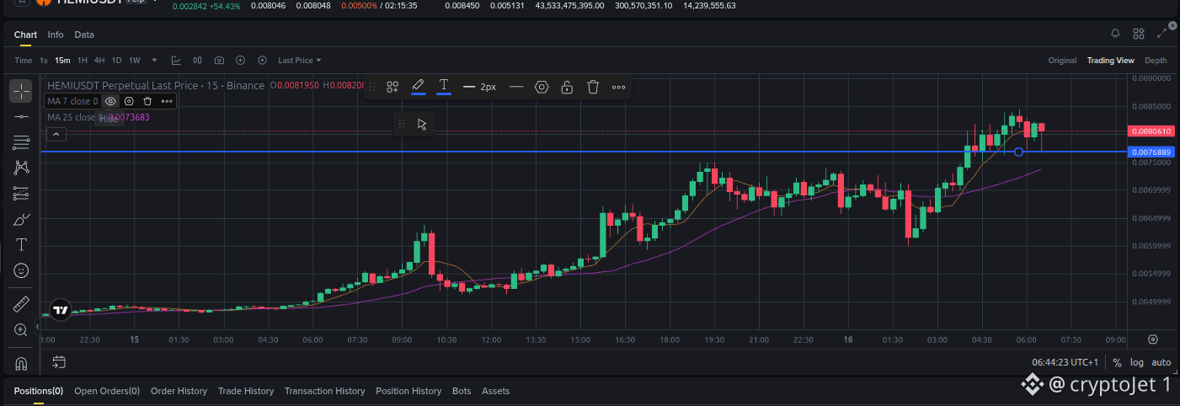Open time axis settings gear
1180x406 pixels.
pos(1153,339)
